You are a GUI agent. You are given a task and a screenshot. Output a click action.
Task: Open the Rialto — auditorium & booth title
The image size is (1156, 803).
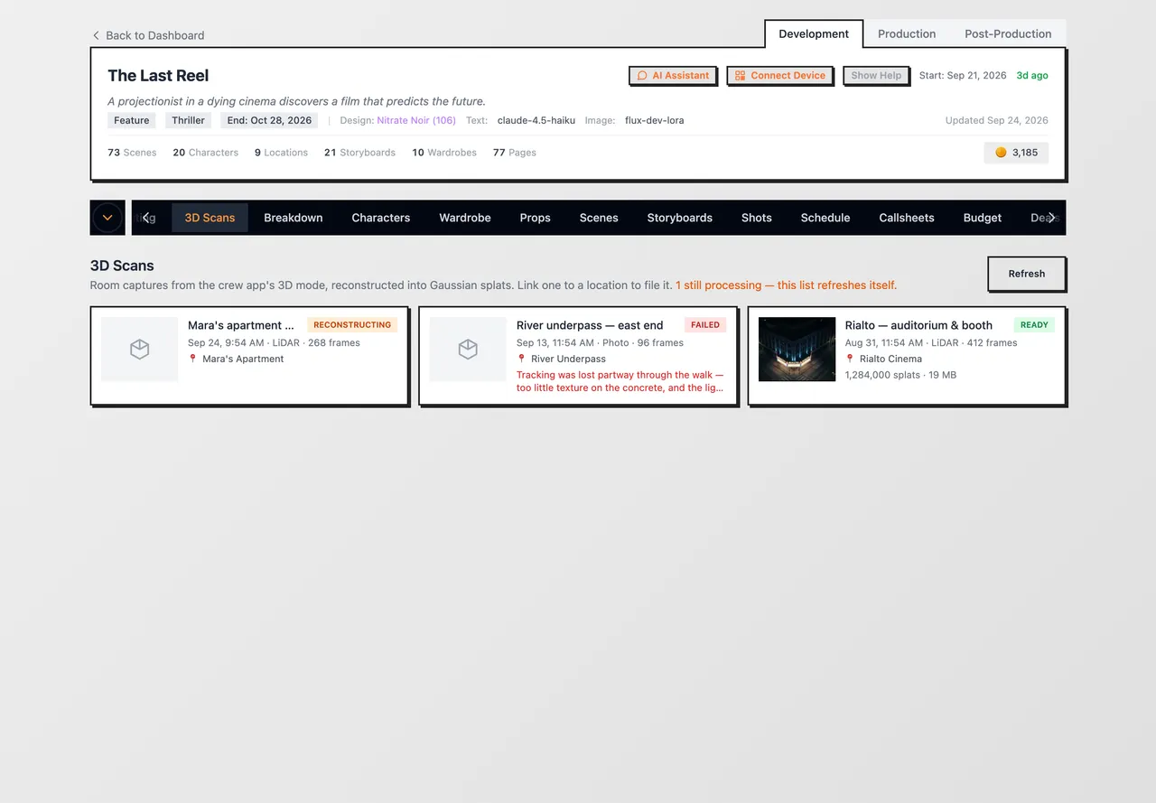pos(918,325)
